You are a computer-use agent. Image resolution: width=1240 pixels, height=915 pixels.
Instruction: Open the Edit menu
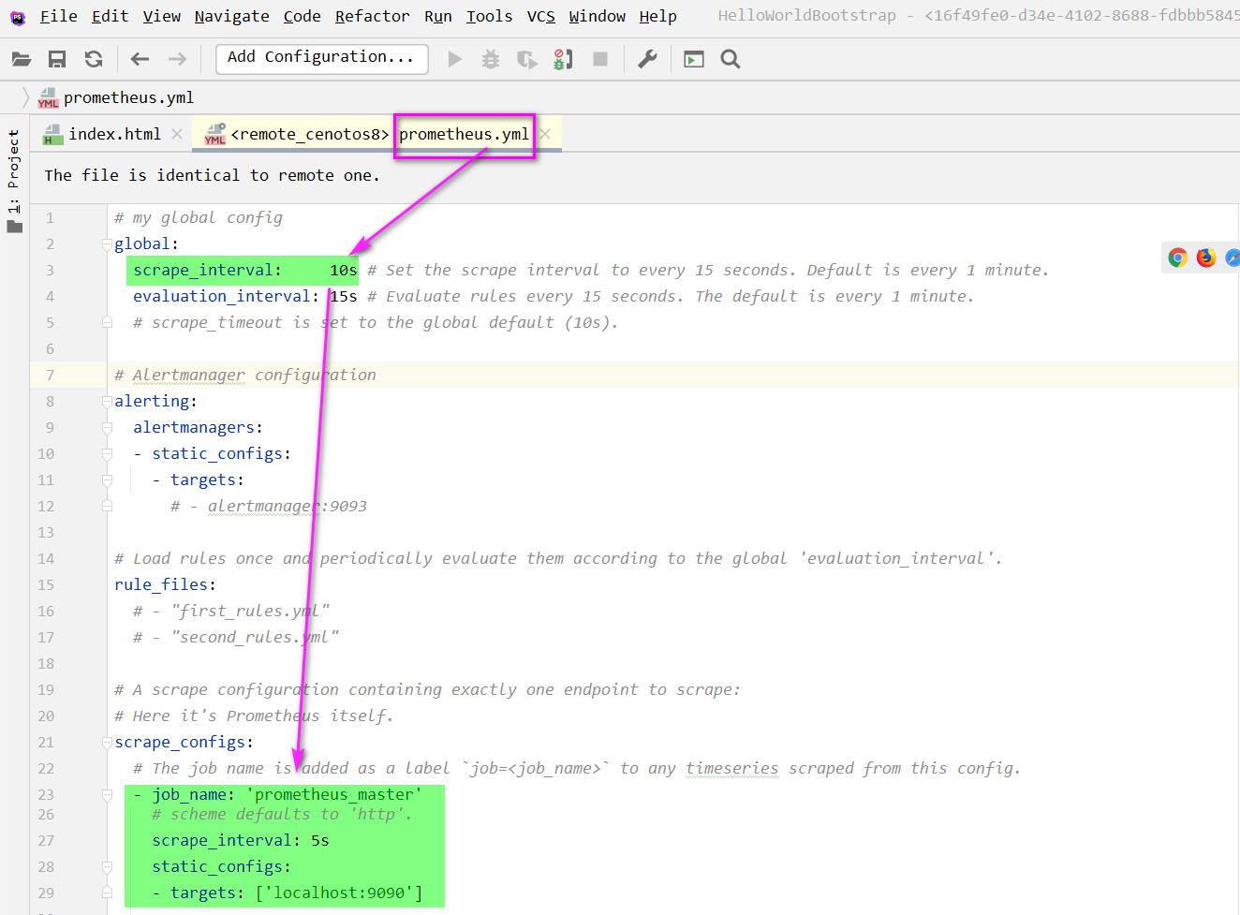click(111, 17)
